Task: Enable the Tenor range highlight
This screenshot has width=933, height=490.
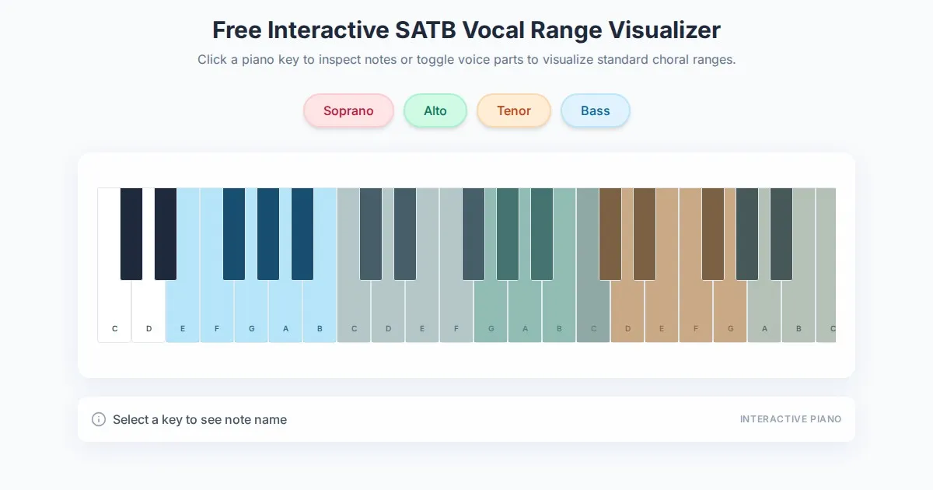Action: pos(513,110)
